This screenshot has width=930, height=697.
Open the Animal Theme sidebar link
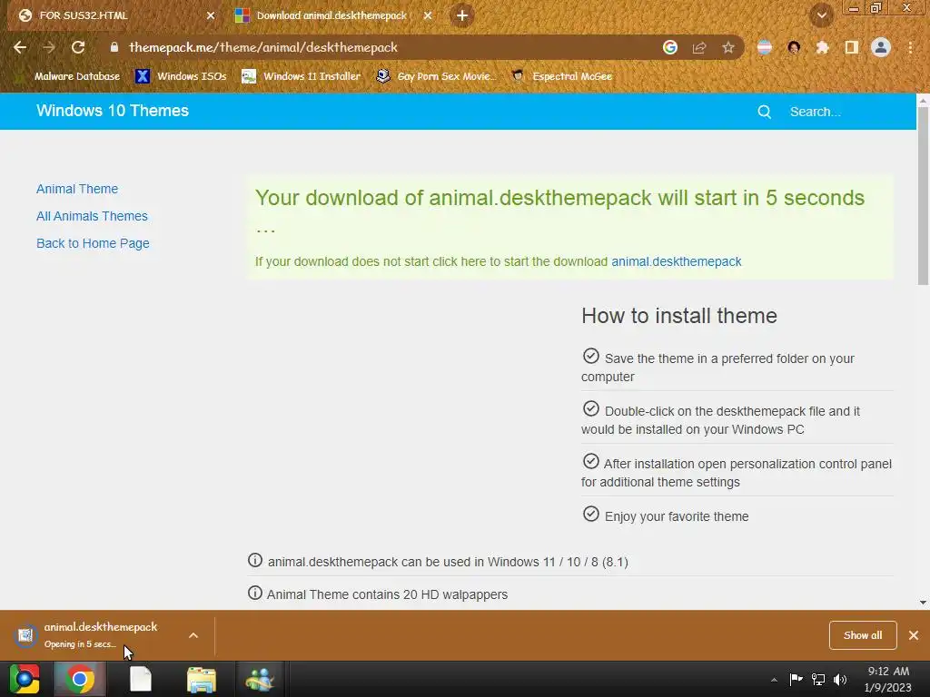pos(77,189)
